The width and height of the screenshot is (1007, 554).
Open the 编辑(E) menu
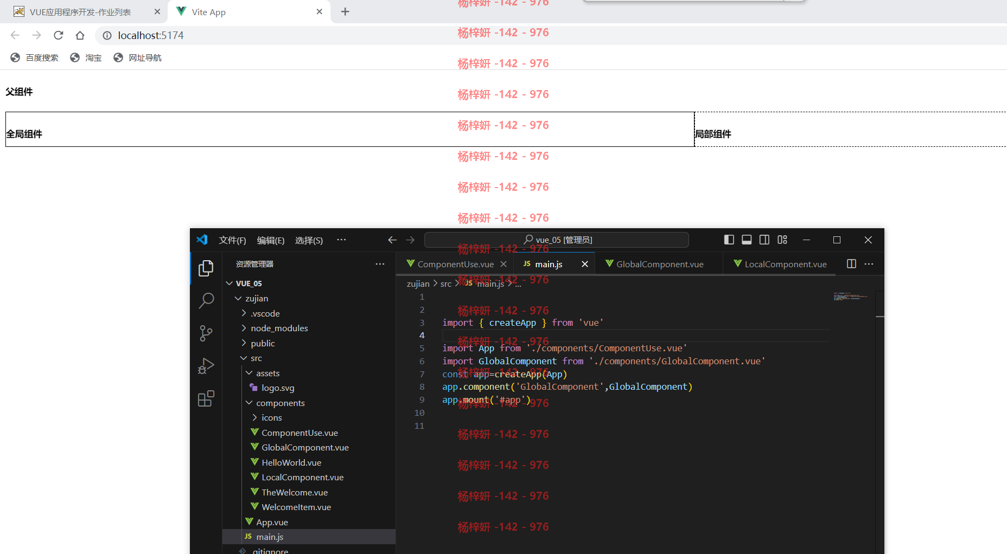(271, 240)
